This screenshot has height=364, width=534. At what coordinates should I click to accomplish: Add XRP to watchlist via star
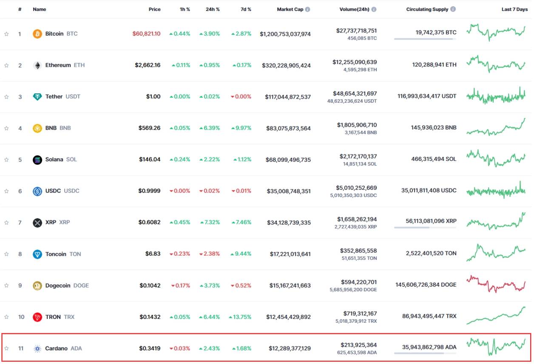pyautogui.click(x=6, y=223)
